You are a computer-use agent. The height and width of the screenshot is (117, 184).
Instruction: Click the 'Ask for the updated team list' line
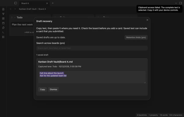(x=53, y=76)
